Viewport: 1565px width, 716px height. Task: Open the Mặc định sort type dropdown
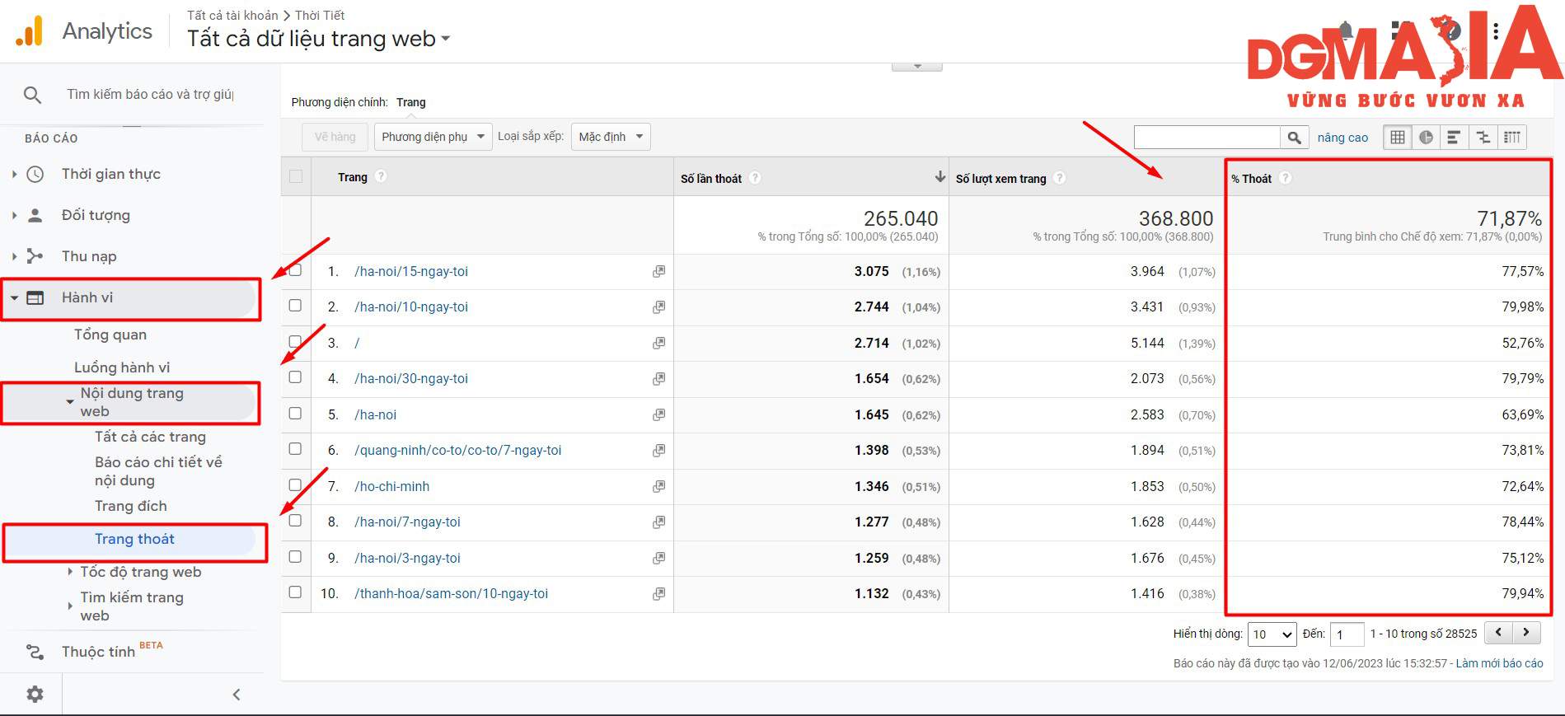[x=611, y=137]
